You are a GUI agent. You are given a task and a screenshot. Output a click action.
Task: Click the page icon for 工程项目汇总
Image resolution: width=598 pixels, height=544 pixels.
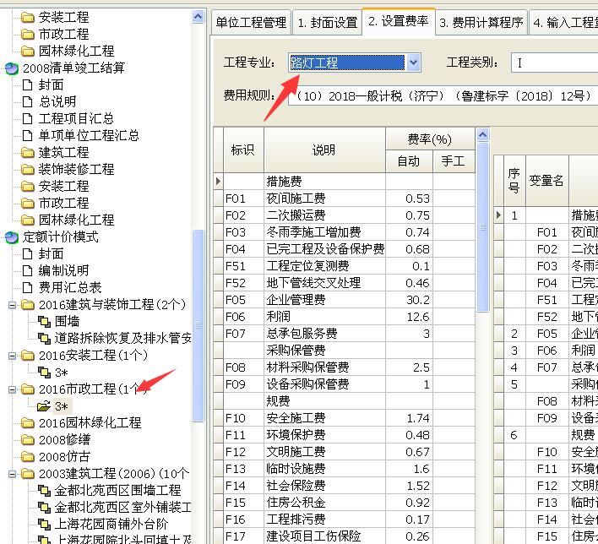coord(28,118)
